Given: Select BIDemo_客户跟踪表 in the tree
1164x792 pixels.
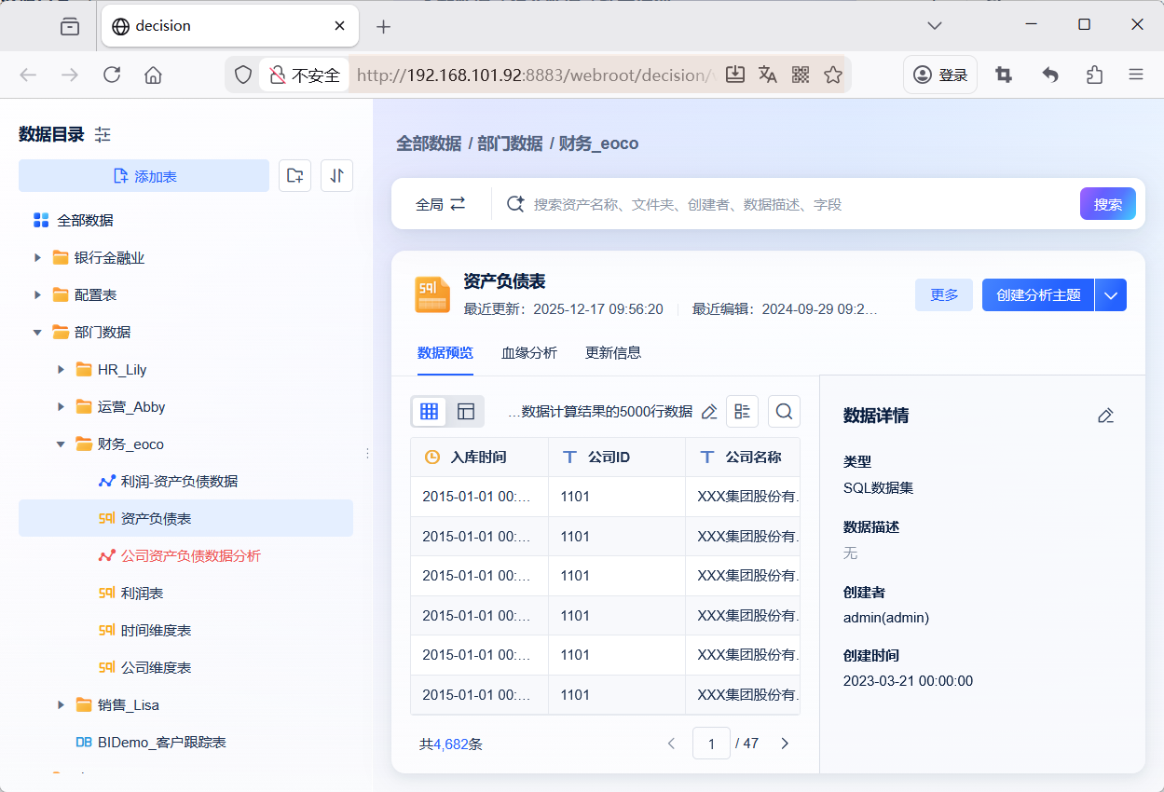Looking at the screenshot, I should [162, 742].
